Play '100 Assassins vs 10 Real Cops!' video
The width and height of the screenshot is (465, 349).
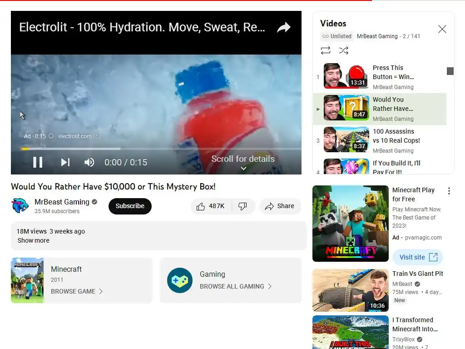click(380, 141)
